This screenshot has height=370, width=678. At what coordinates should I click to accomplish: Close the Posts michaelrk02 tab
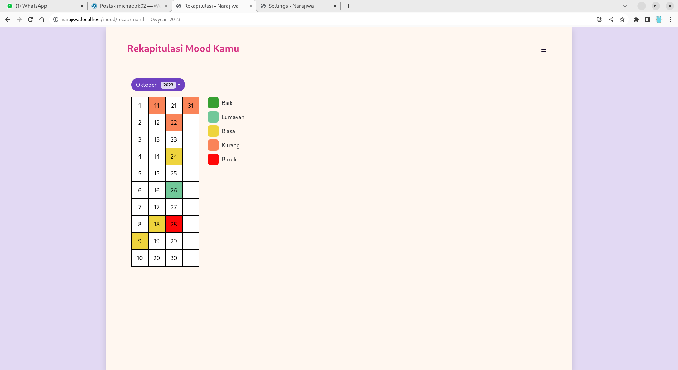coord(166,6)
